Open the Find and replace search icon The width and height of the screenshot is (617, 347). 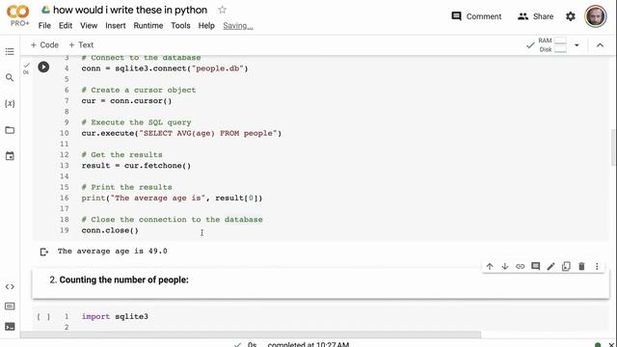[x=10, y=77]
